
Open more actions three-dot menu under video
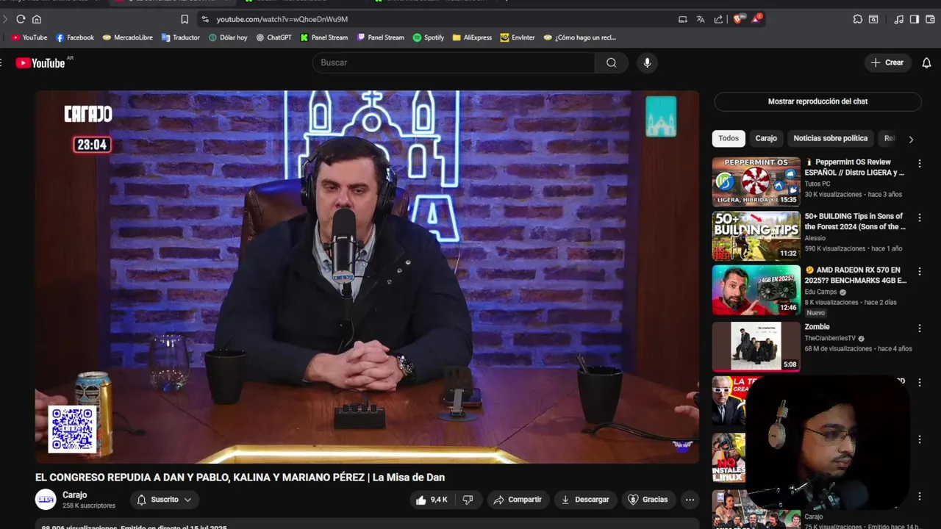point(690,500)
